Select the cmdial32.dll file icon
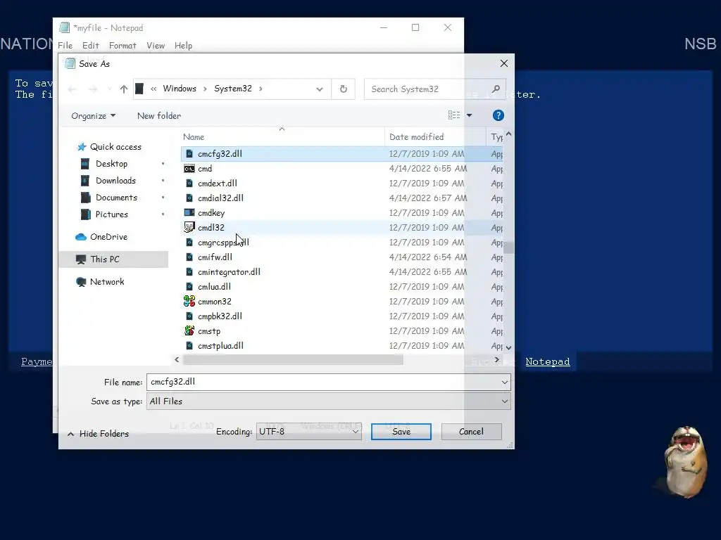Screen dimensions: 721x540 pos(189,198)
